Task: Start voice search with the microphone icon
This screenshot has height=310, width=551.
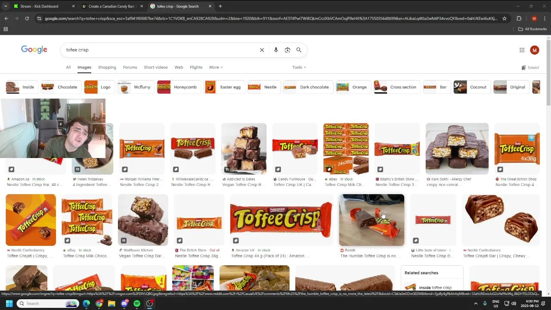Action: 276,50
